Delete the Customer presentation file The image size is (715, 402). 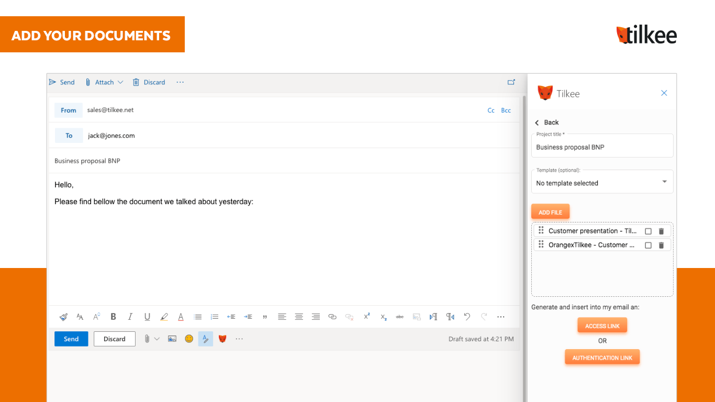coord(661,231)
